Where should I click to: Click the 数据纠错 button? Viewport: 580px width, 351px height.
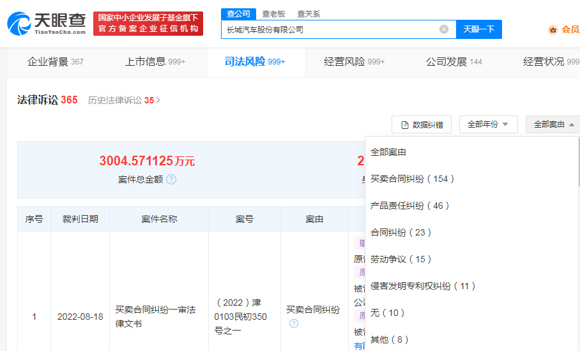point(422,124)
